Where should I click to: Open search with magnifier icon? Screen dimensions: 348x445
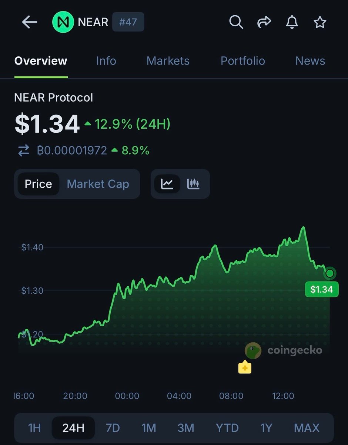click(x=236, y=22)
